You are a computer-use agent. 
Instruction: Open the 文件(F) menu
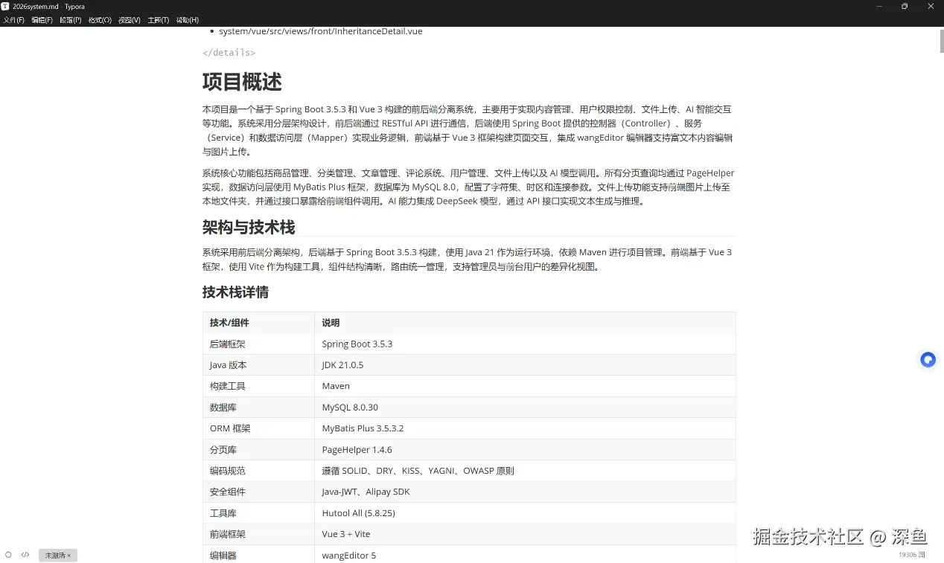point(14,20)
